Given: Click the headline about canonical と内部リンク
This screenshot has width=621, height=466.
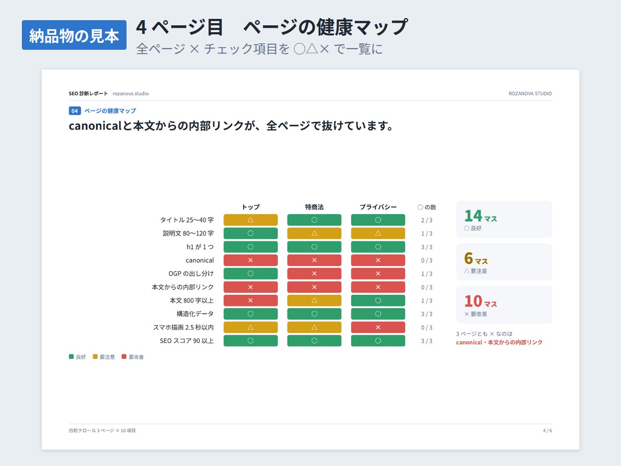Looking at the screenshot, I should click(x=231, y=126).
